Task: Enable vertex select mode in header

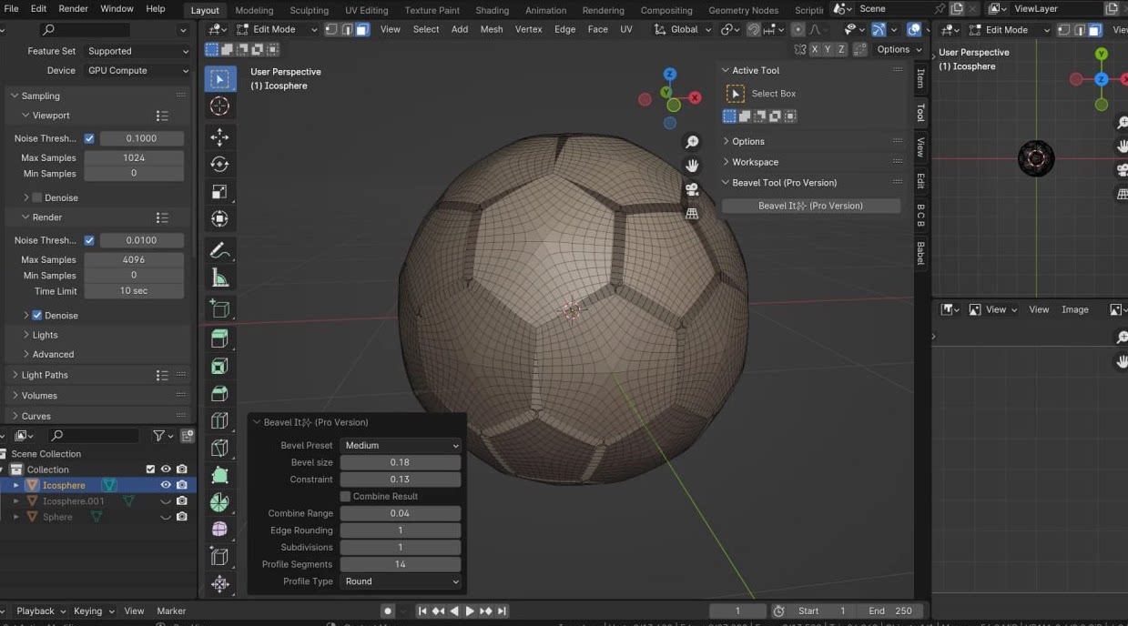Action: [331, 29]
